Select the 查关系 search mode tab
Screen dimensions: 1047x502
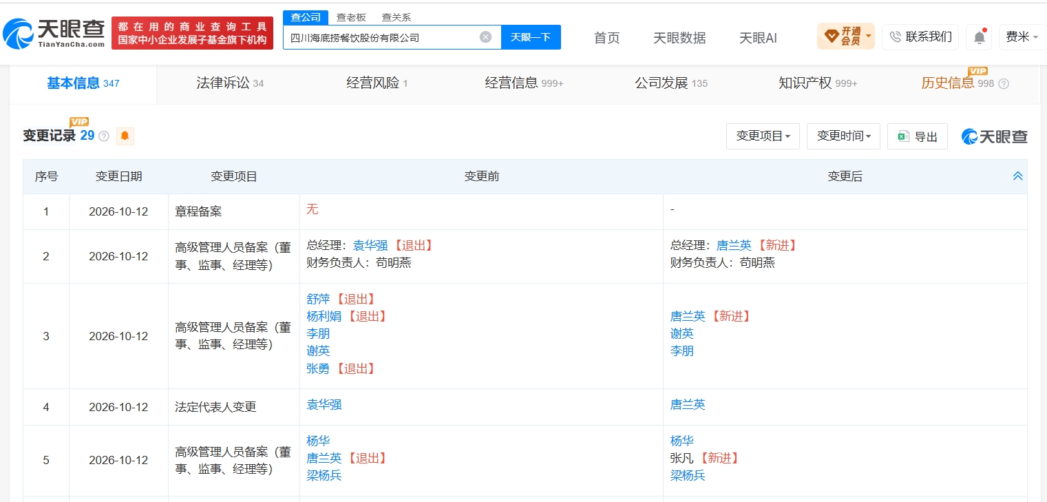pos(396,17)
